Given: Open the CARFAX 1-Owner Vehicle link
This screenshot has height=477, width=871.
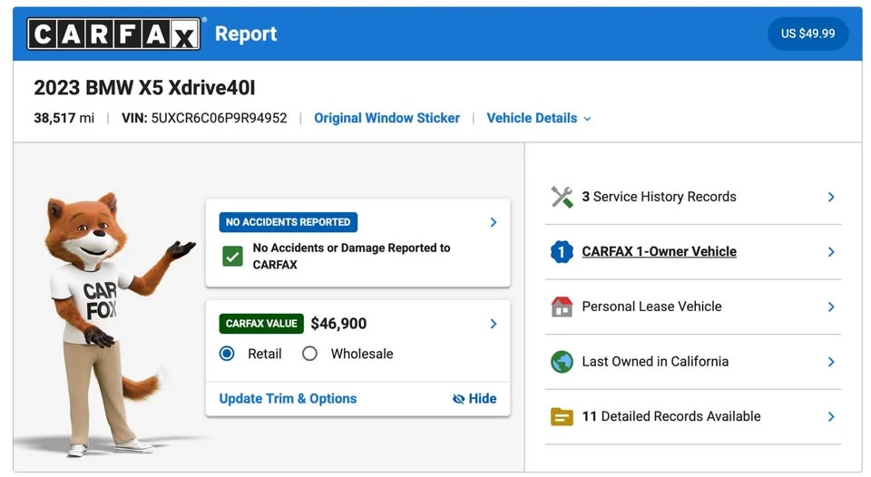Looking at the screenshot, I should (x=660, y=251).
